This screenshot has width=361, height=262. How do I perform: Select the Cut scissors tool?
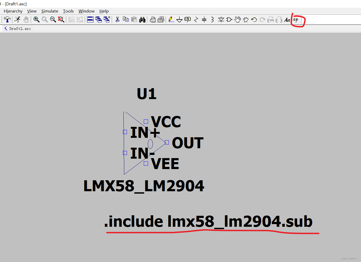tap(117, 19)
